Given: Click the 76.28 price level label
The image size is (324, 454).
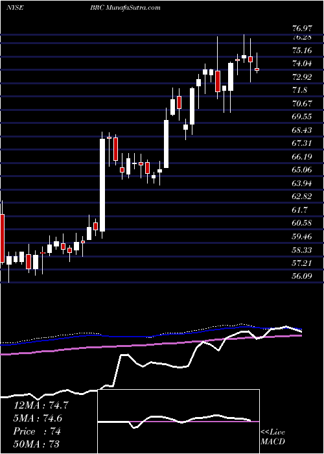Looking at the screenshot, I should (303, 37).
